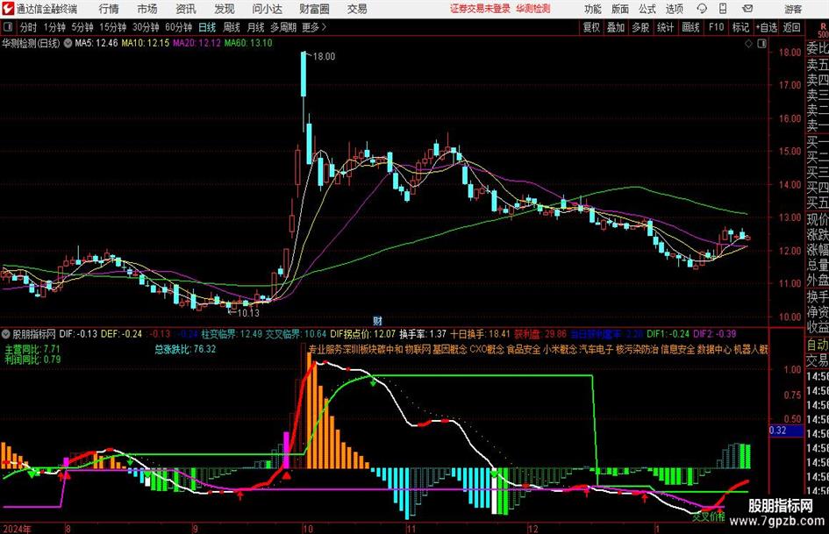This screenshot has height=534, width=829.
Task: Select the 日线 daily period tab
Action: coord(207,27)
